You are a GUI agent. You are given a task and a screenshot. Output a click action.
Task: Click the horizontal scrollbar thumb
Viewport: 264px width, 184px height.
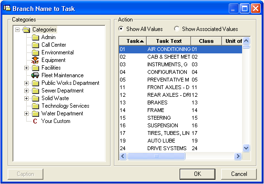(x=156, y=156)
